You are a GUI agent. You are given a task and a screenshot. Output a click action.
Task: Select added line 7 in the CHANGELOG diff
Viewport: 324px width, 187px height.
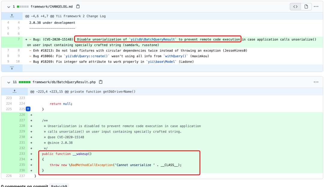pyautogui.click(x=19, y=39)
